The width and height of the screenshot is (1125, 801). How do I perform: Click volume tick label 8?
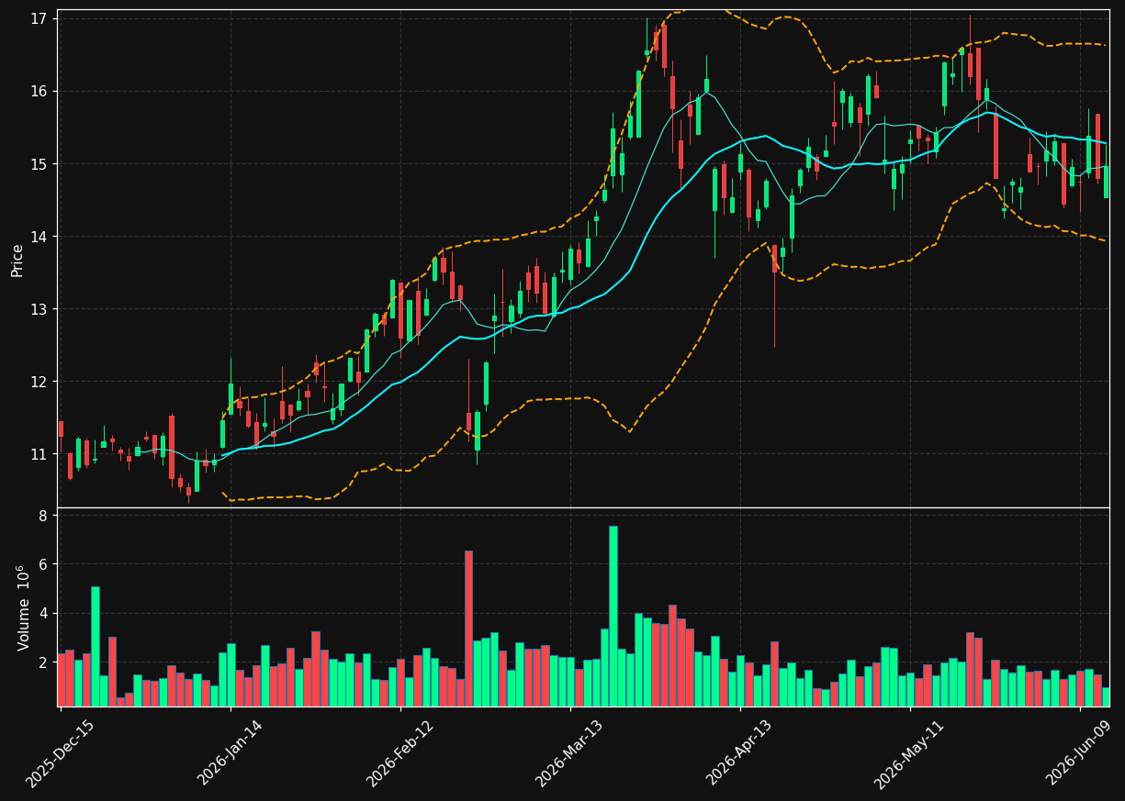44,516
